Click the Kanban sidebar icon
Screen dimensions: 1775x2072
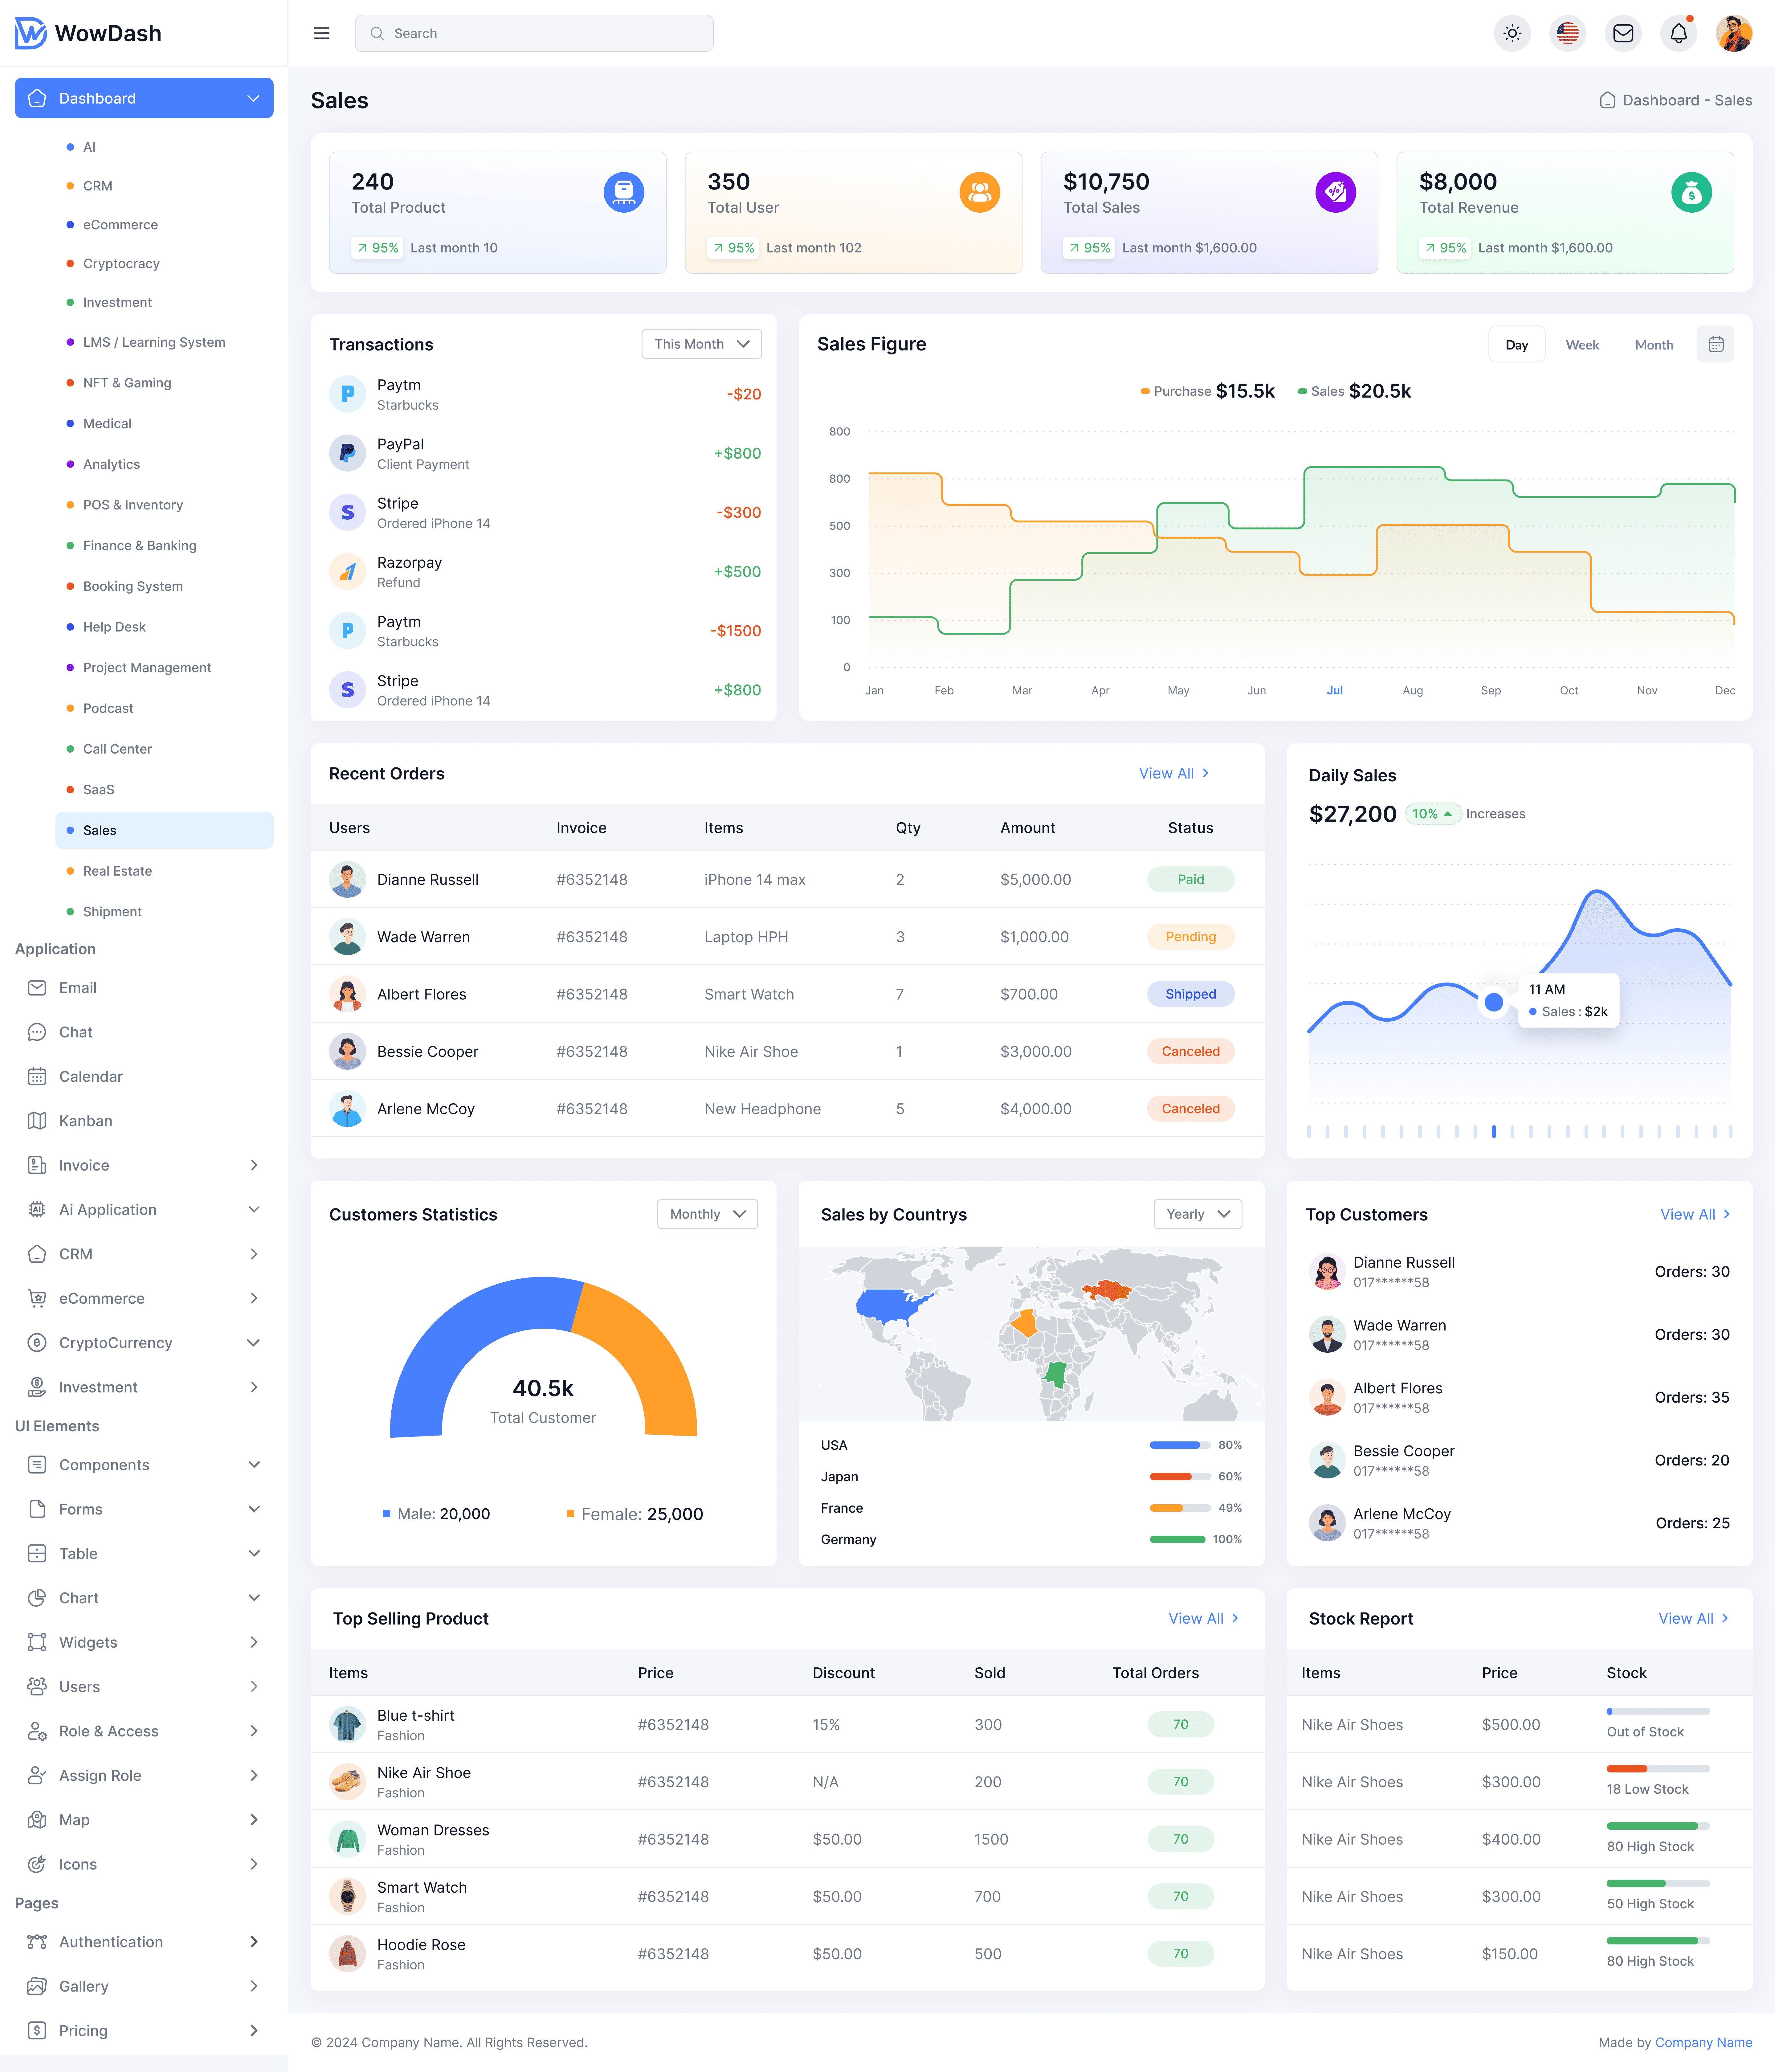[37, 1121]
